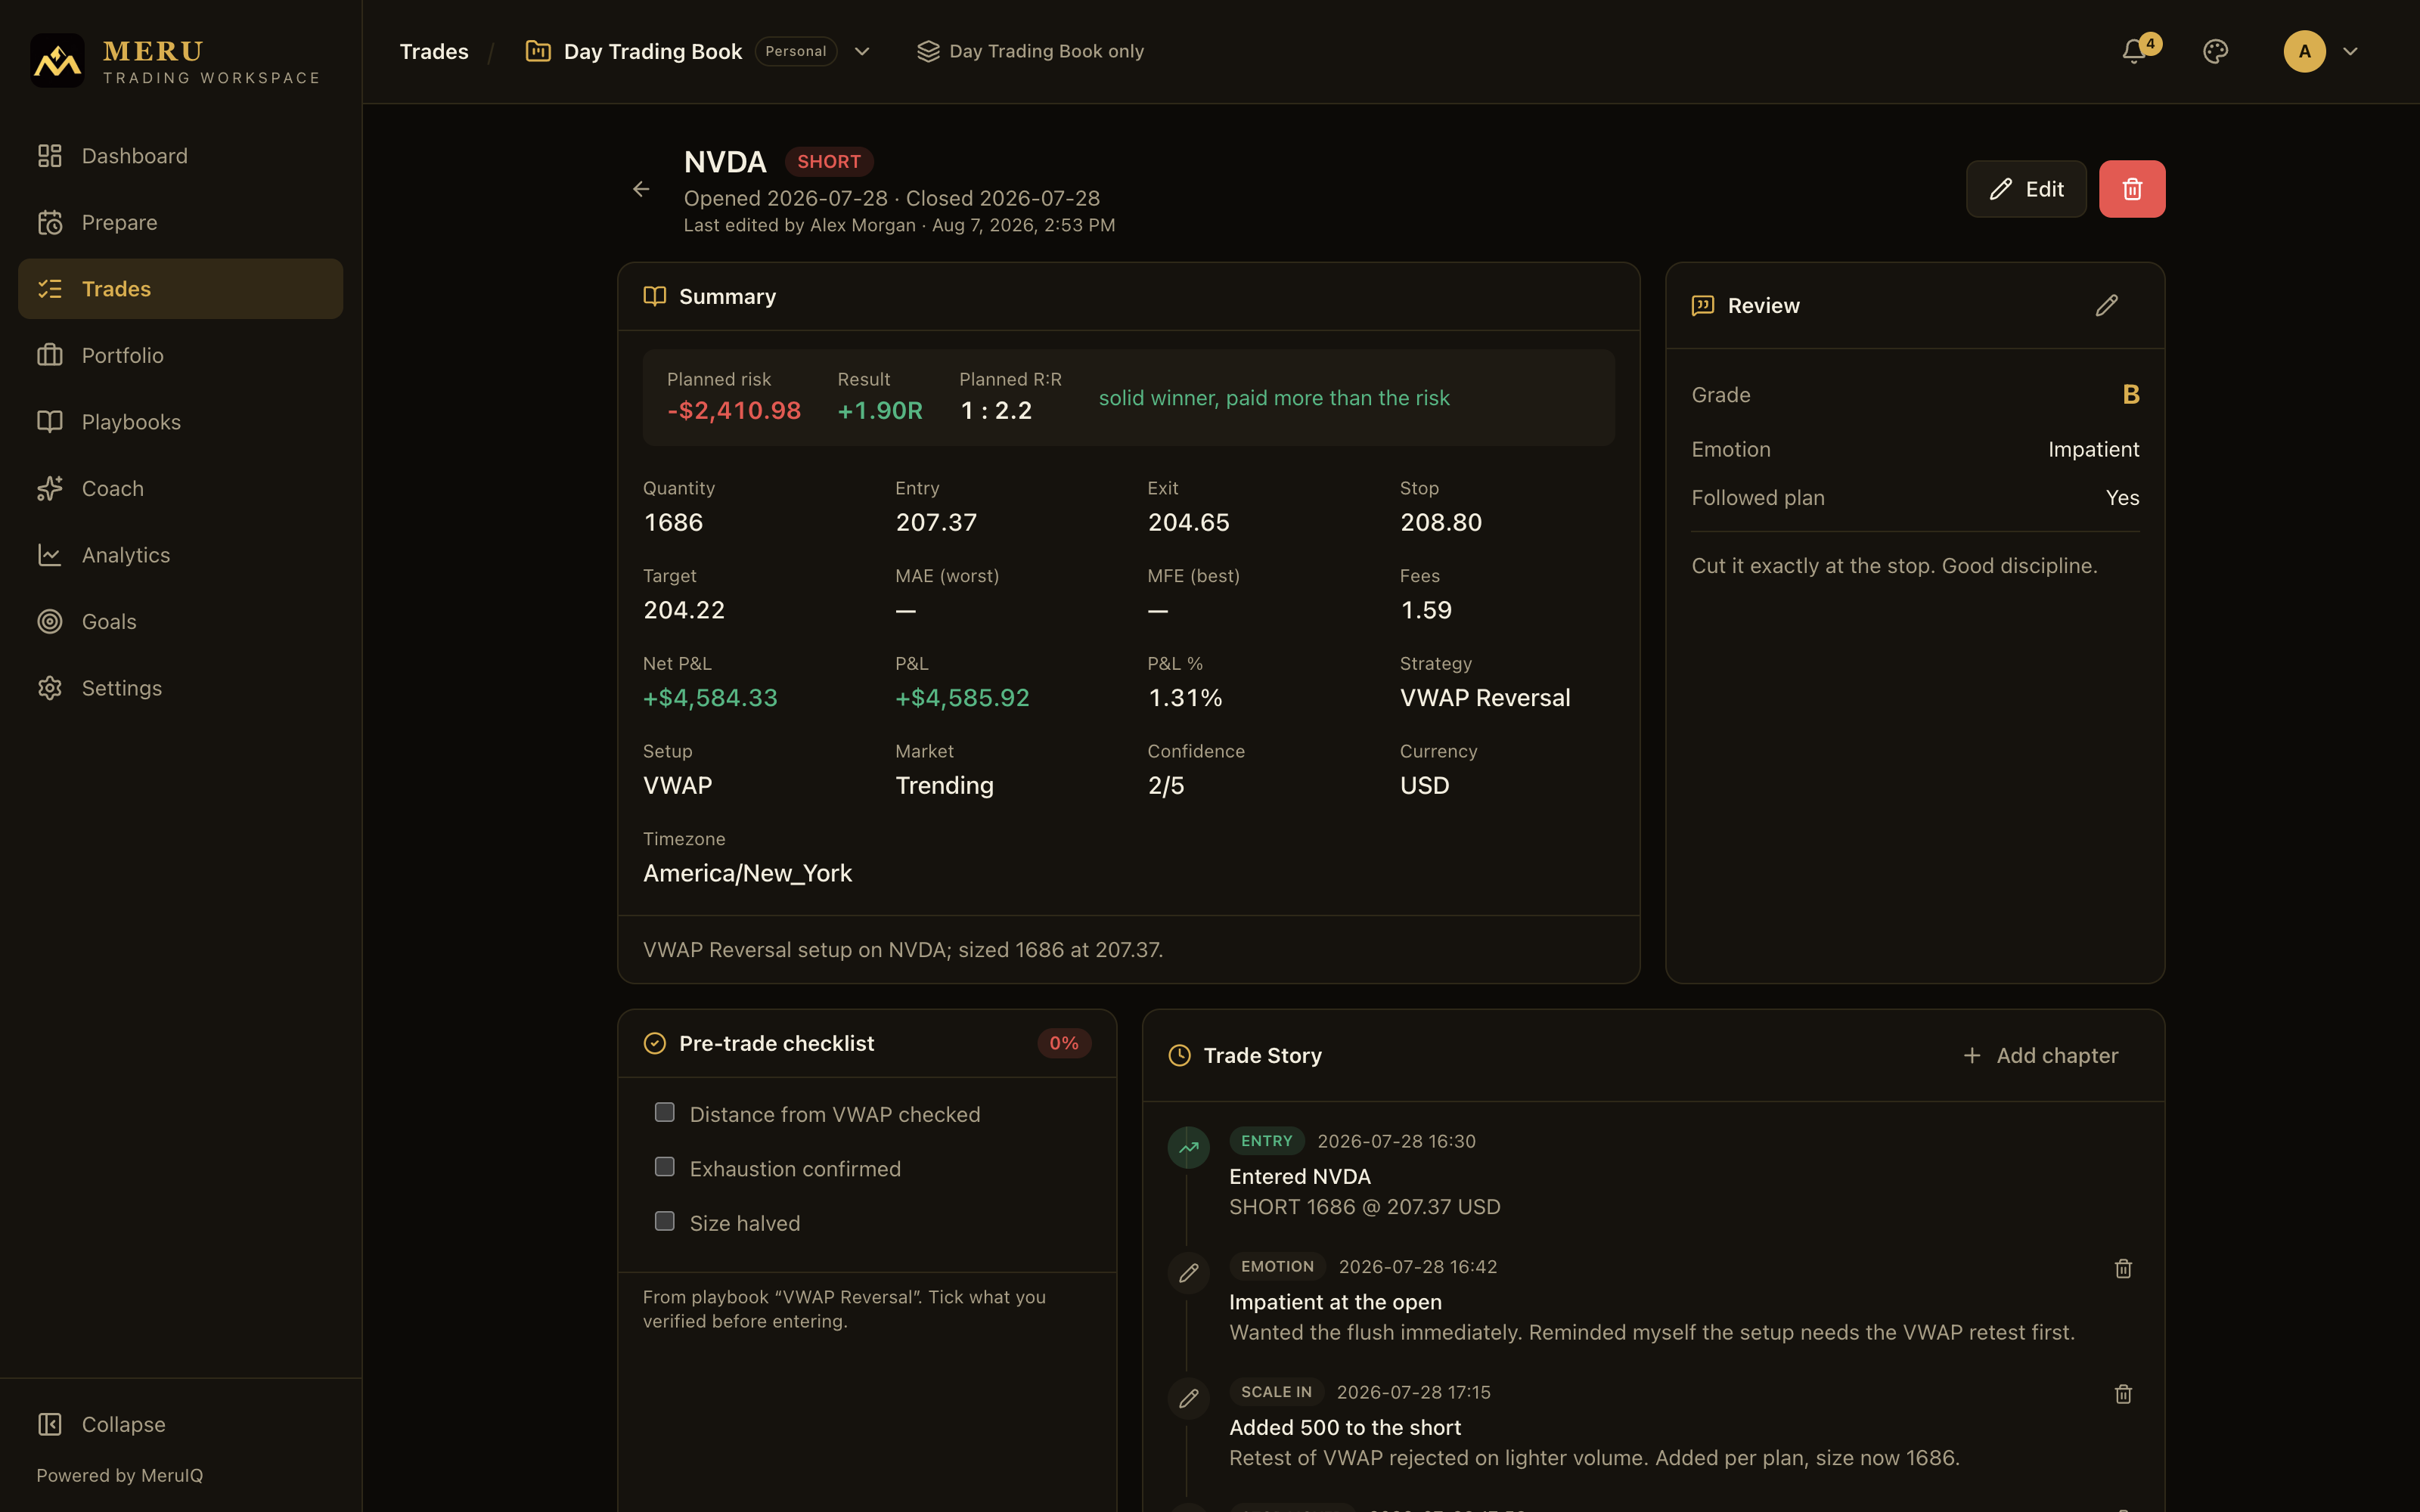This screenshot has height=1512, width=2420.
Task: Select Trades in the sidebar
Action: coord(180,289)
